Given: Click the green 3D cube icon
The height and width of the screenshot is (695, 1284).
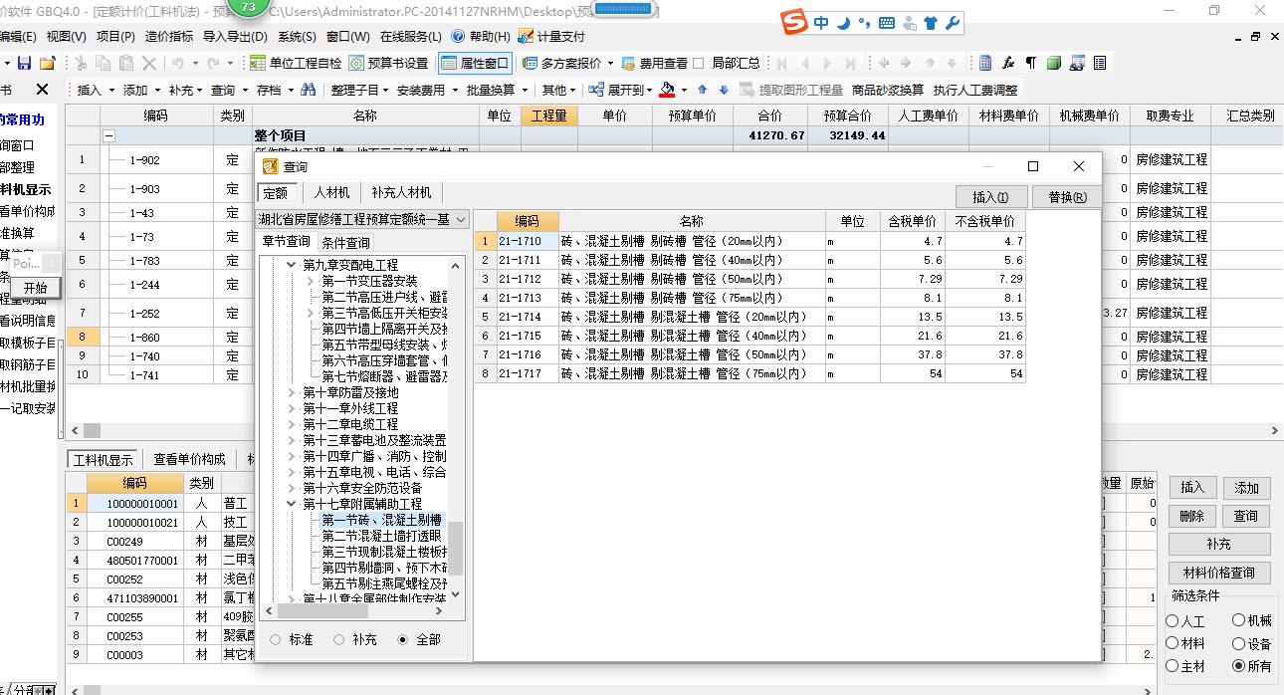Looking at the screenshot, I should coord(1054,63).
